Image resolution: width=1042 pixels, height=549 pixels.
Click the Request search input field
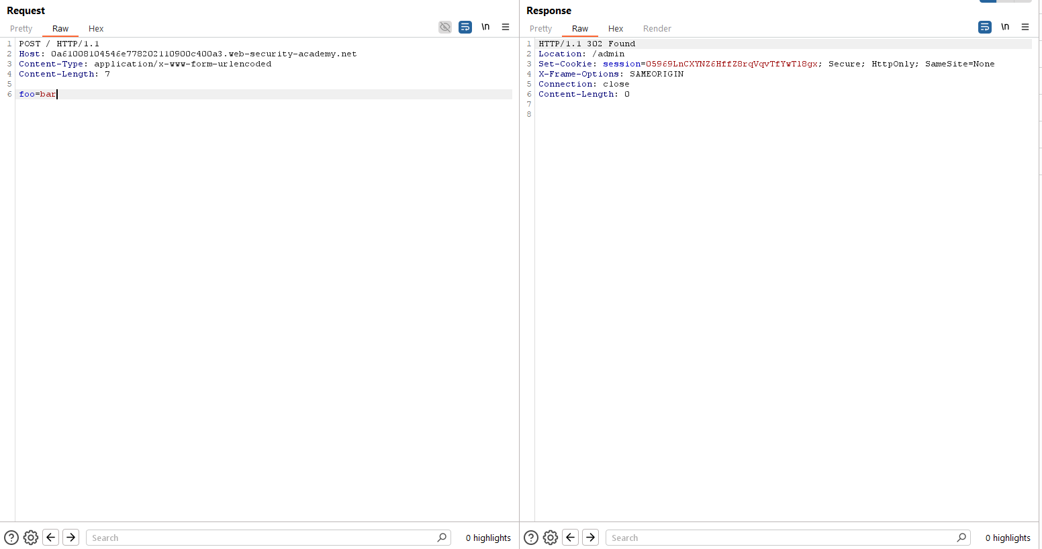(x=262, y=538)
